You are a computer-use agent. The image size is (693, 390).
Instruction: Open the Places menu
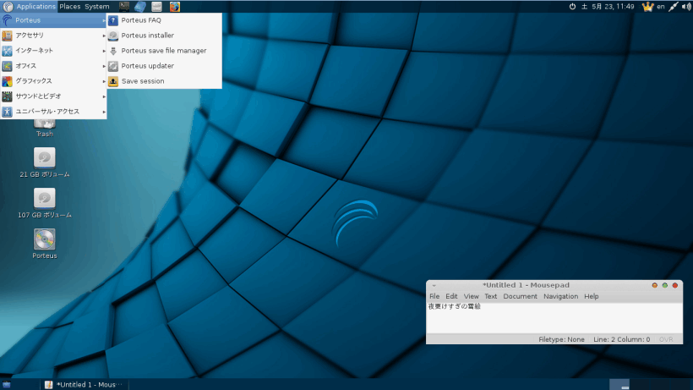70,6
